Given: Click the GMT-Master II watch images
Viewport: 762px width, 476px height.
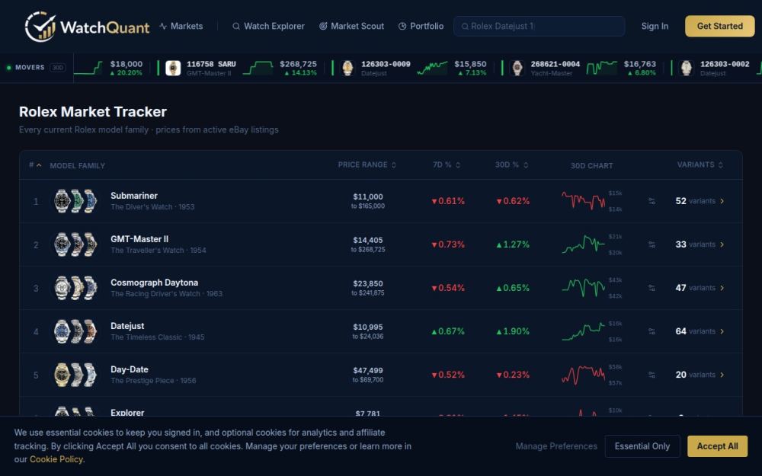Looking at the screenshot, I should [x=75, y=244].
